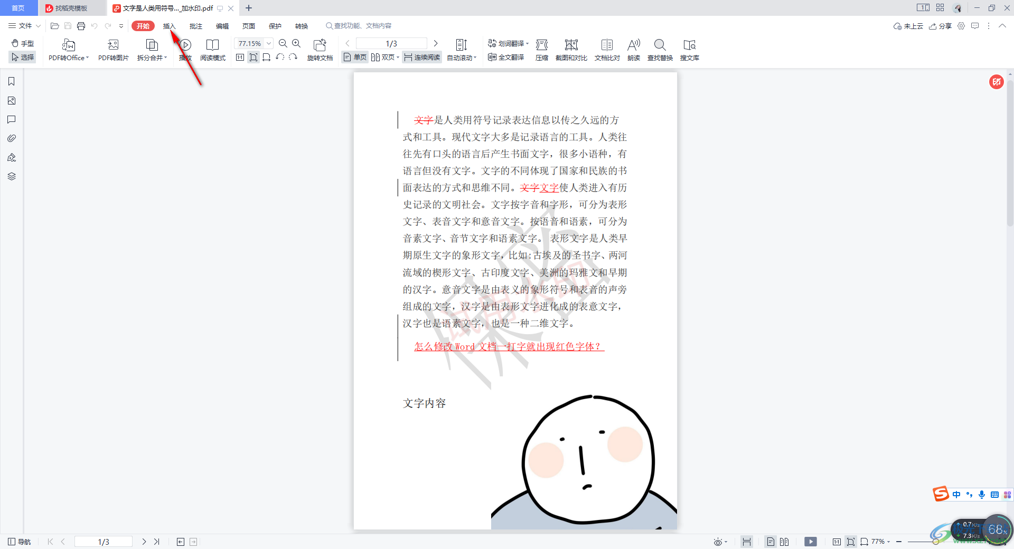Open 查找替换 find and replace
This screenshot has width=1014, height=549.
pos(660,51)
